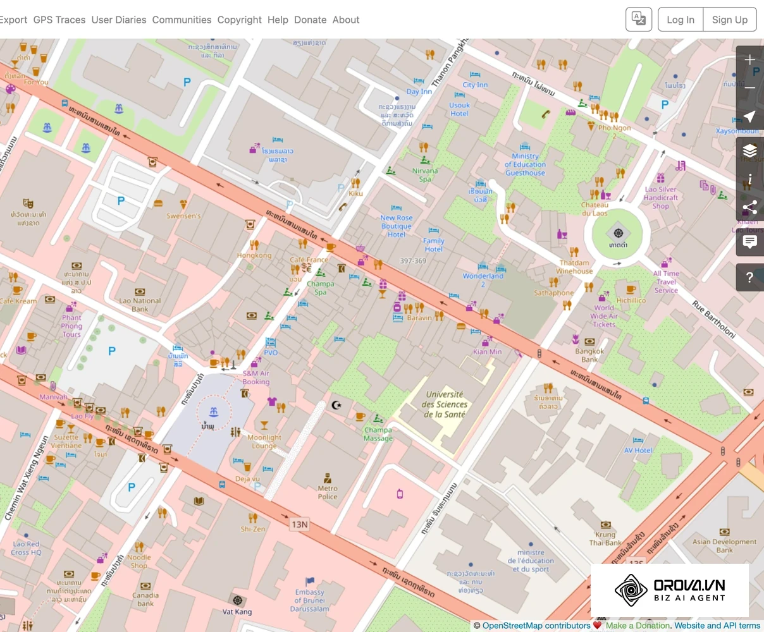Screen dimensions: 764x632
Task: Click the Swensen's ice cream icon
Action: 183,205
